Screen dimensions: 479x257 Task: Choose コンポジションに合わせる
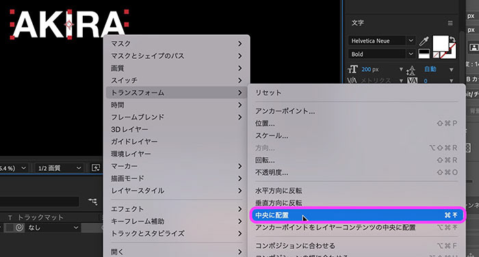pyautogui.click(x=357, y=245)
